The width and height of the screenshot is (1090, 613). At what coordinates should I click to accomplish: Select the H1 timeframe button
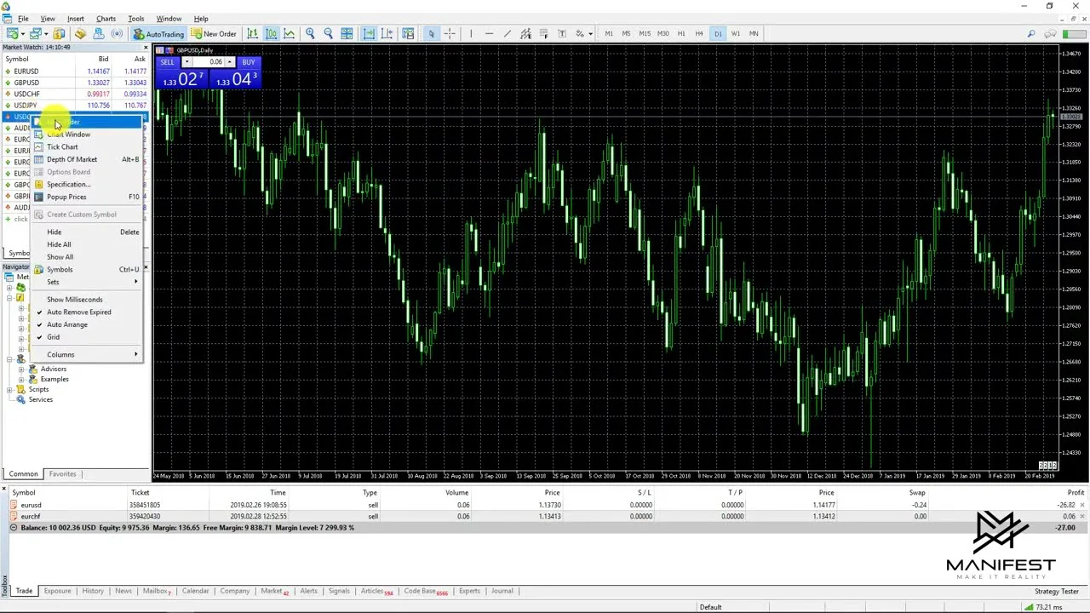(x=681, y=34)
